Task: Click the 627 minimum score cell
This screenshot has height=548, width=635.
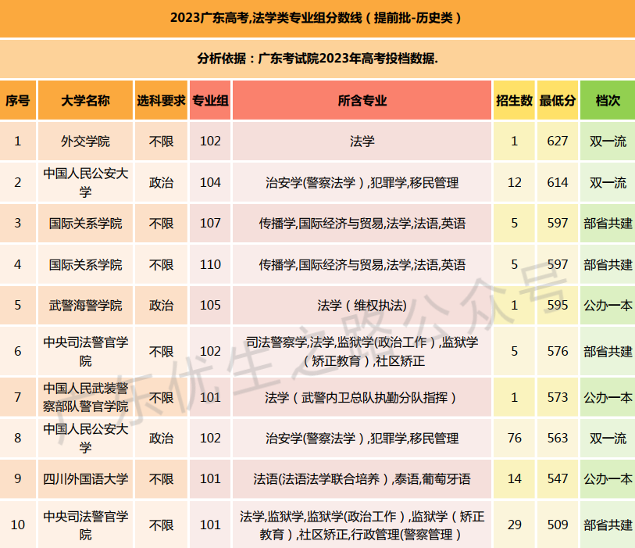Action: click(x=558, y=141)
